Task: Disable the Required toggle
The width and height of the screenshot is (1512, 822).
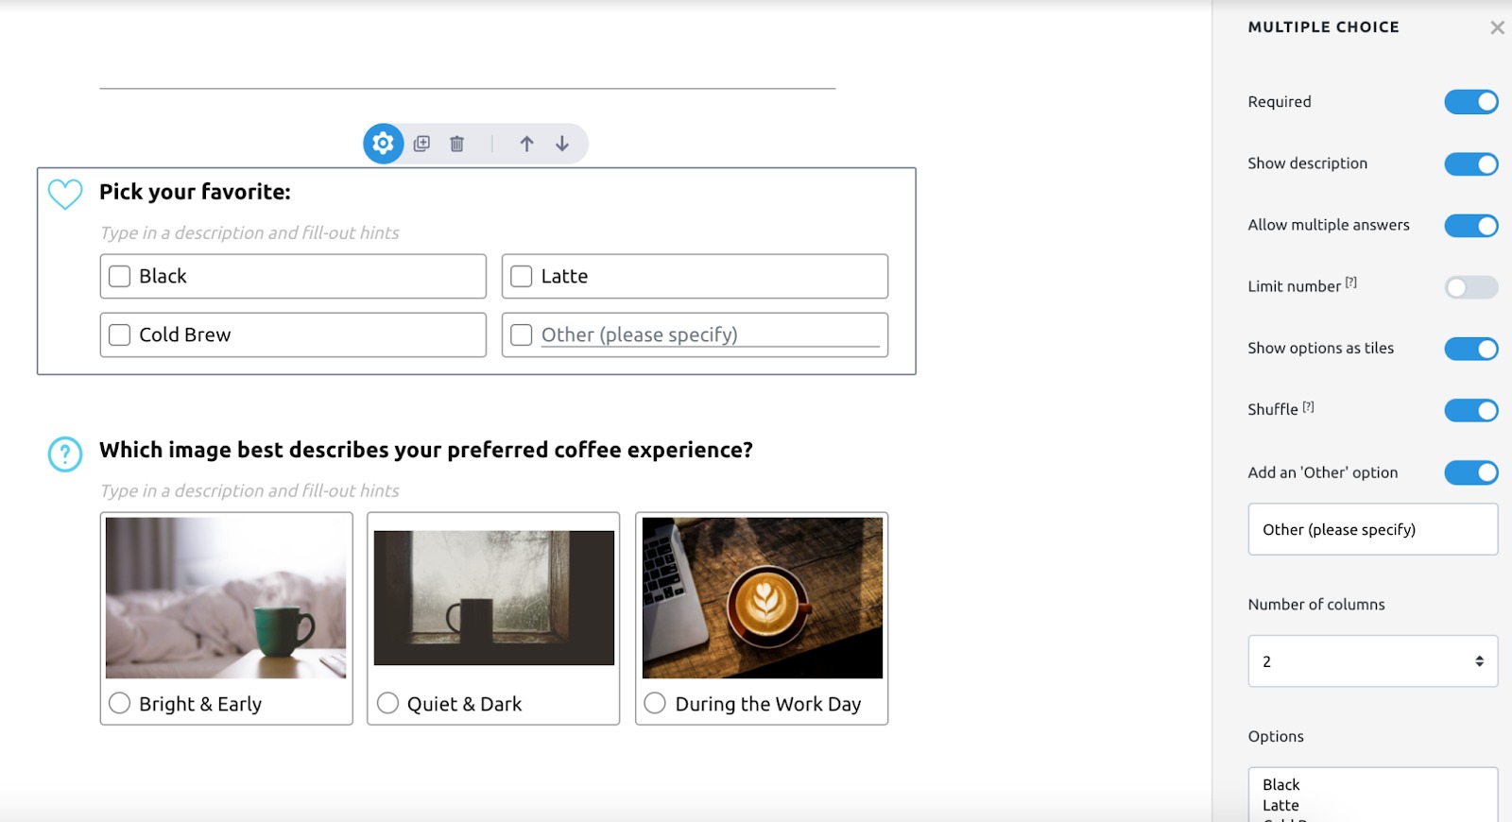Action: [1470, 102]
